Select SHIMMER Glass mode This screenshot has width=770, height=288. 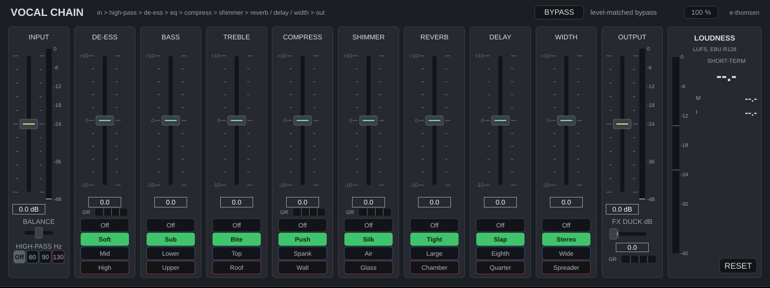[369, 267]
